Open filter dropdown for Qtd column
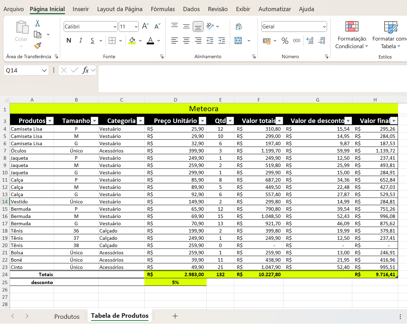Viewport: 407px width, 324px height. coord(230,121)
